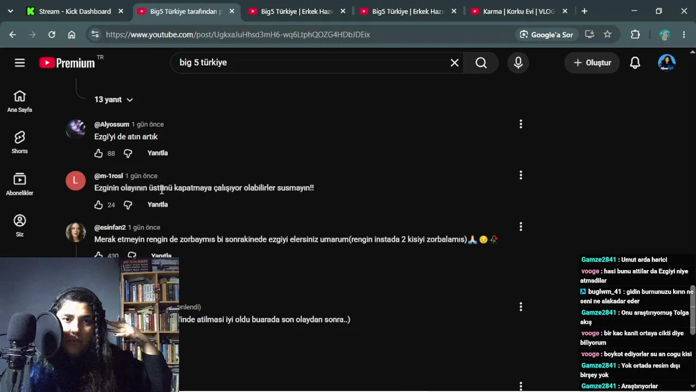Open YouTube notifications bell
Screen dimensions: 696x392
[635, 63]
